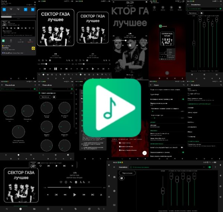Toggle the equalizer switch on the three-knob screen
The width and height of the screenshot is (223, 212).
(x=35, y=89)
